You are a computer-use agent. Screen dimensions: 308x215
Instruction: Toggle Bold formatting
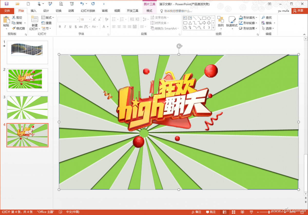point(60,27)
